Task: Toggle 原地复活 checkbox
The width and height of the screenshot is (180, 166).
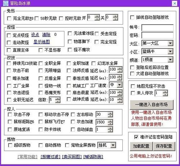Action: pos(10,129)
